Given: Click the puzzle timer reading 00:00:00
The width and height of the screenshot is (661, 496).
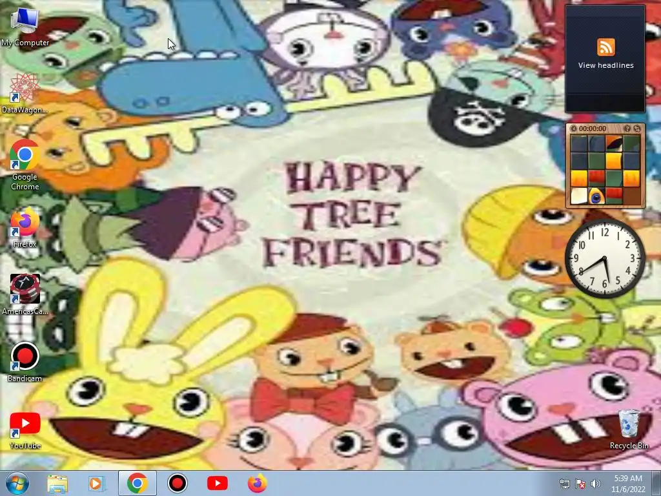Looking at the screenshot, I should click(x=593, y=129).
